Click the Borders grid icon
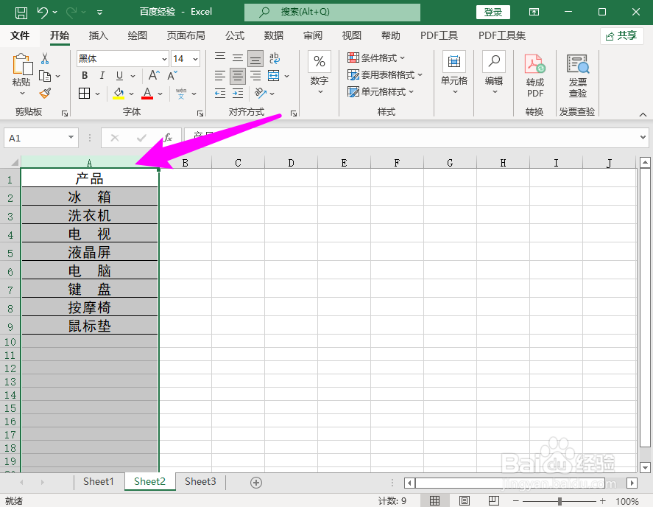Viewport: 653px width, 507px height. pyautogui.click(x=85, y=94)
